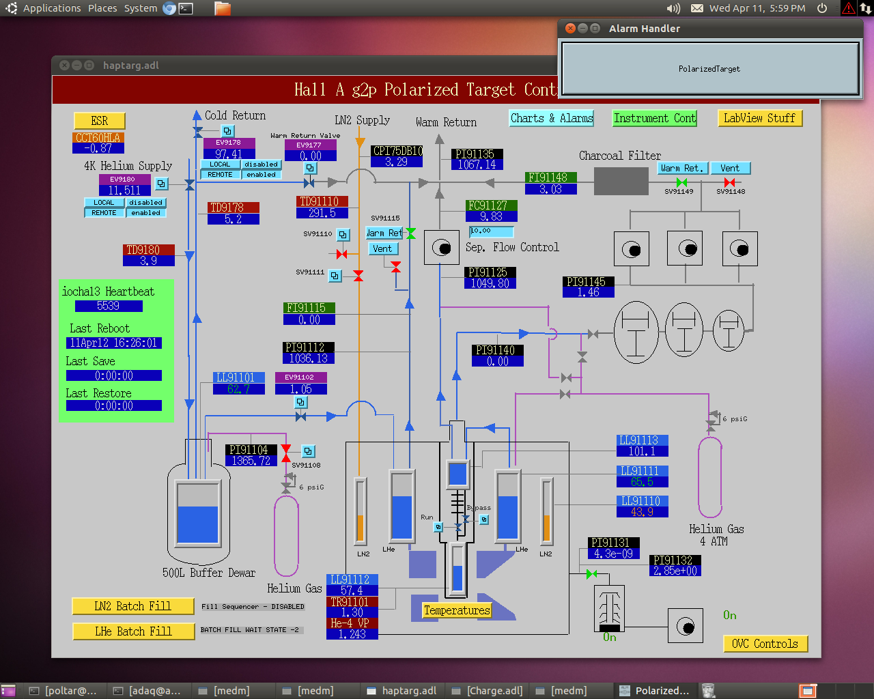Switch to [Charge.adl] in the taskbar

coord(488,691)
